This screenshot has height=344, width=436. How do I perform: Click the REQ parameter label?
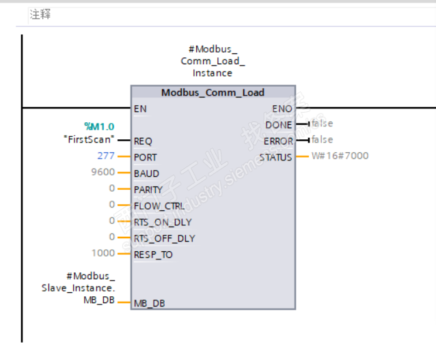tap(143, 141)
